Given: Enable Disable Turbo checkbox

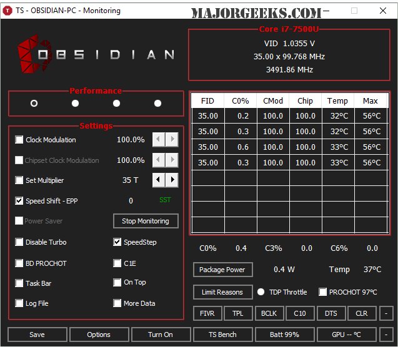Looking at the screenshot, I should 19,242.
